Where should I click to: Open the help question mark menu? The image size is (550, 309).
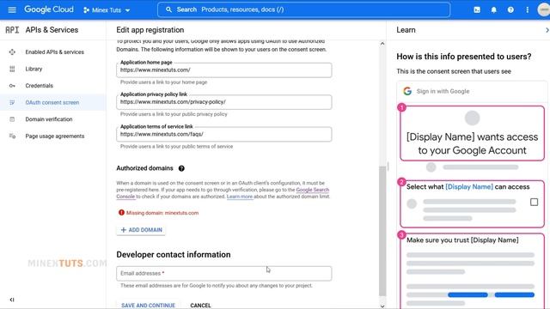click(510, 9)
